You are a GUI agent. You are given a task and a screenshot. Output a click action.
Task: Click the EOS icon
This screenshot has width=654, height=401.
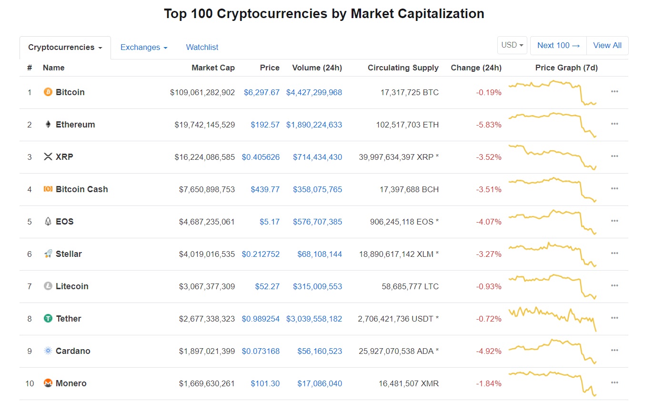pyautogui.click(x=47, y=221)
